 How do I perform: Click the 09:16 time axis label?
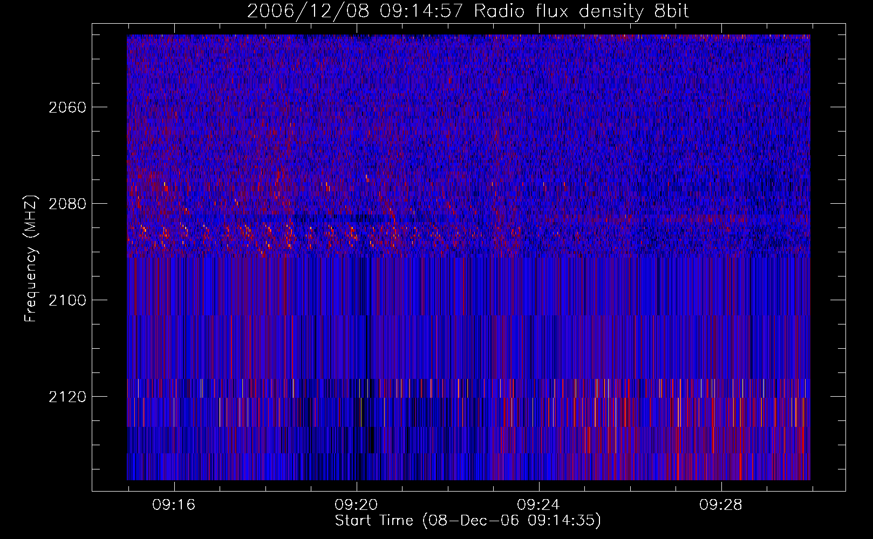click(x=174, y=505)
